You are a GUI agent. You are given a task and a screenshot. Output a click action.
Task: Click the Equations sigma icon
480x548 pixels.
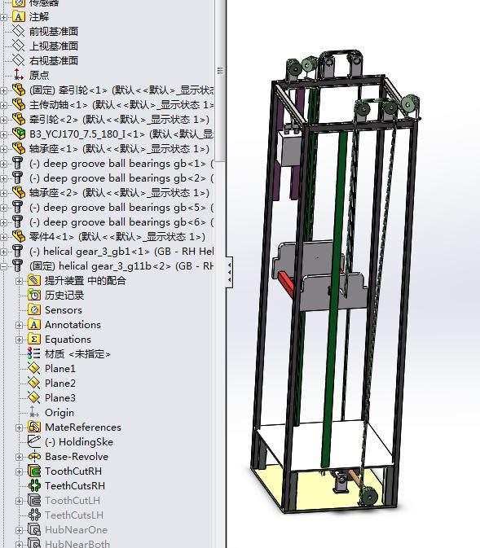(x=34, y=339)
